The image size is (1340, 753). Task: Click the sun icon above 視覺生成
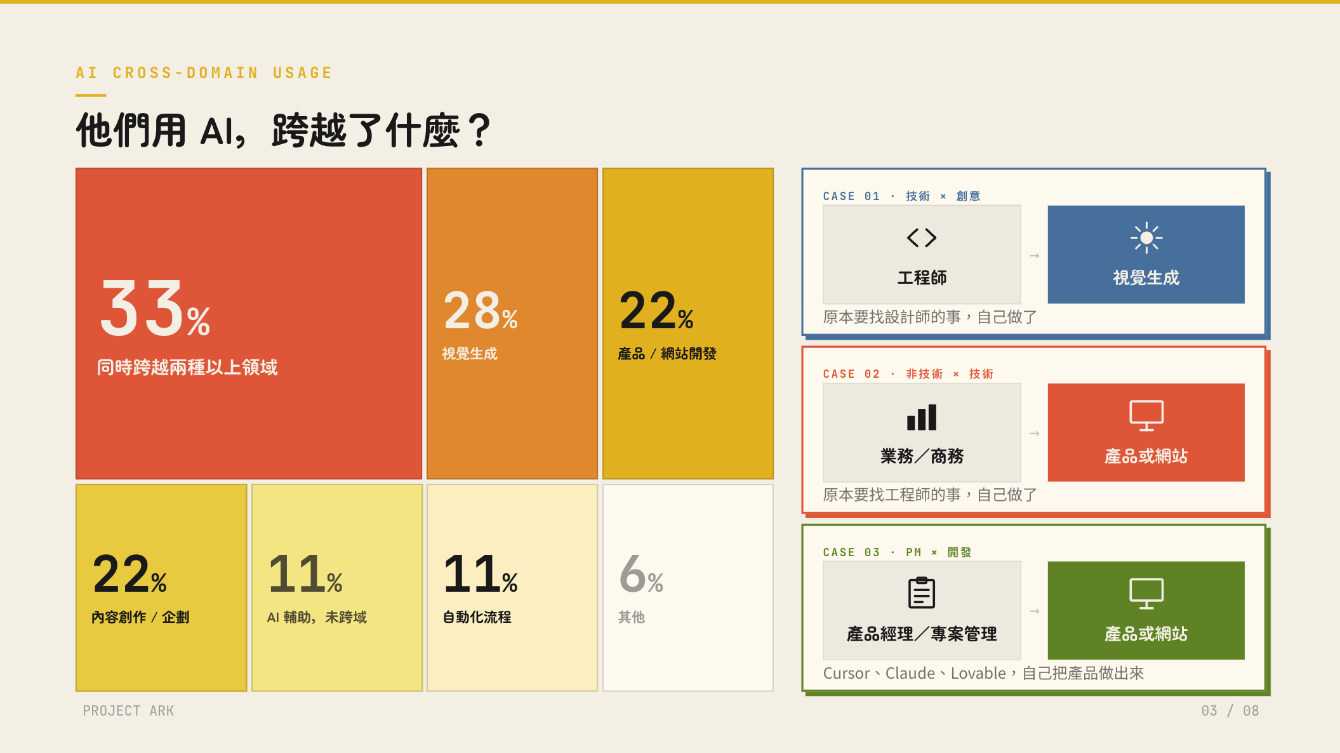tap(1146, 238)
